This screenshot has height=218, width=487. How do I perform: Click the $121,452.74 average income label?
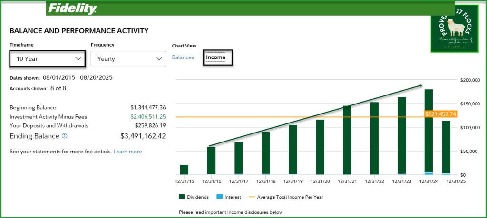tap(441, 114)
